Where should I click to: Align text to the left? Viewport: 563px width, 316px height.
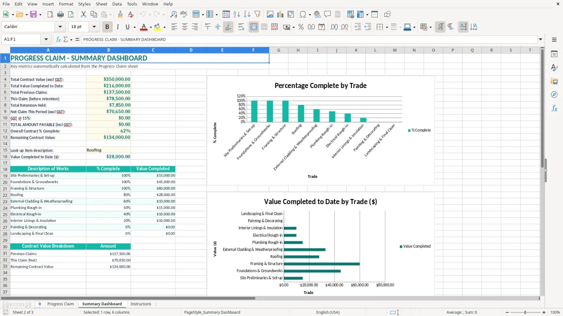[175, 27]
